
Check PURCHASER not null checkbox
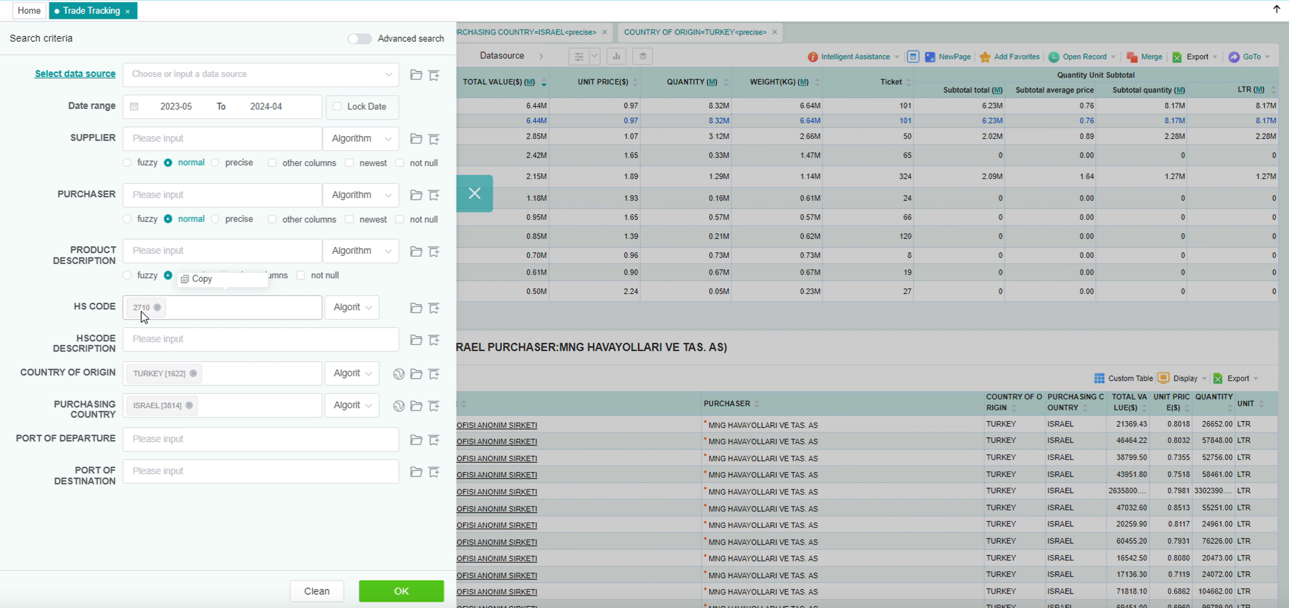pos(400,219)
